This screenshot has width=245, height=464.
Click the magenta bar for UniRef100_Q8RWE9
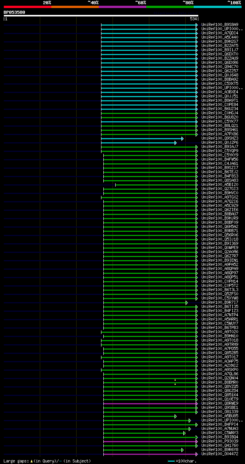pos(150,404)
